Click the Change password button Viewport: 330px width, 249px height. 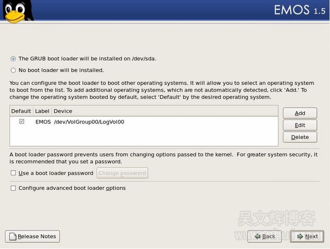122,174
